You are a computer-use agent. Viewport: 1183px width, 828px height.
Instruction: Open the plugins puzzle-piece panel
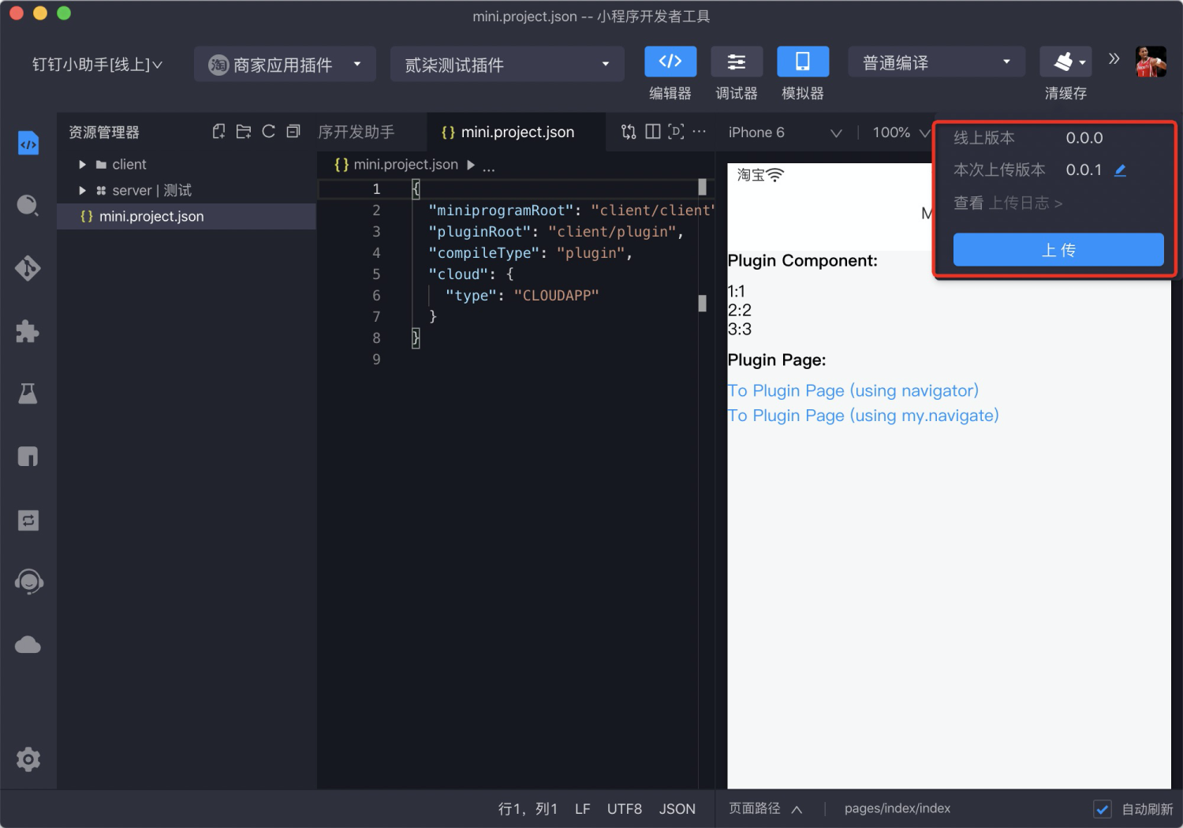coord(28,331)
